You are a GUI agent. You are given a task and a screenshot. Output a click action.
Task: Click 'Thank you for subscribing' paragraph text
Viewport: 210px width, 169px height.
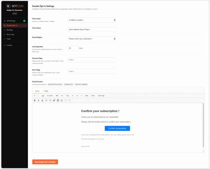100,117
